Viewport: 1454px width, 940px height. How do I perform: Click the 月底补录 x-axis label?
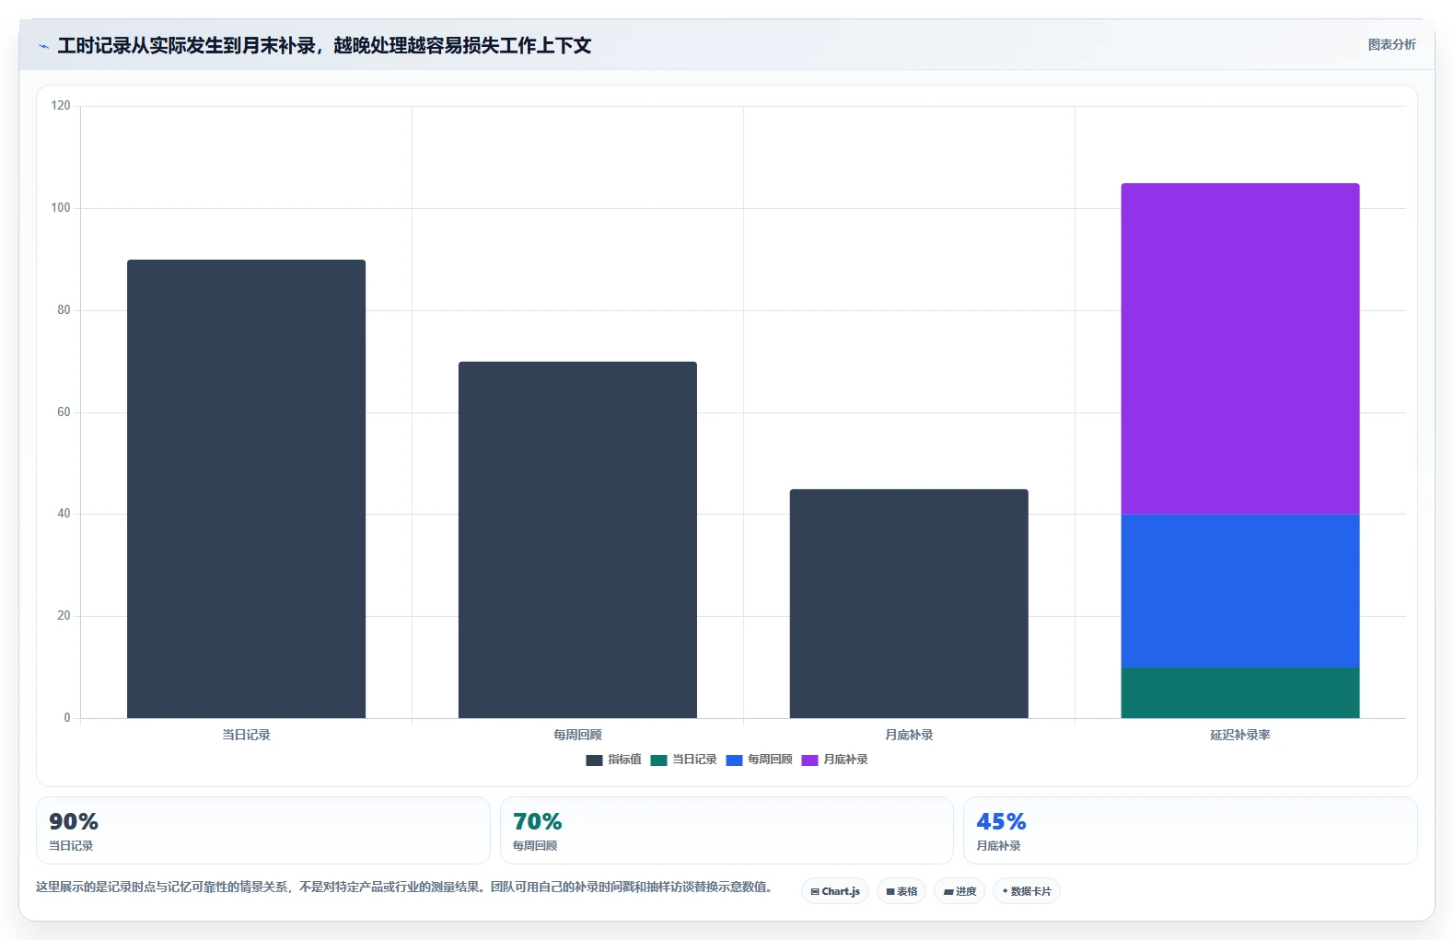click(x=909, y=735)
